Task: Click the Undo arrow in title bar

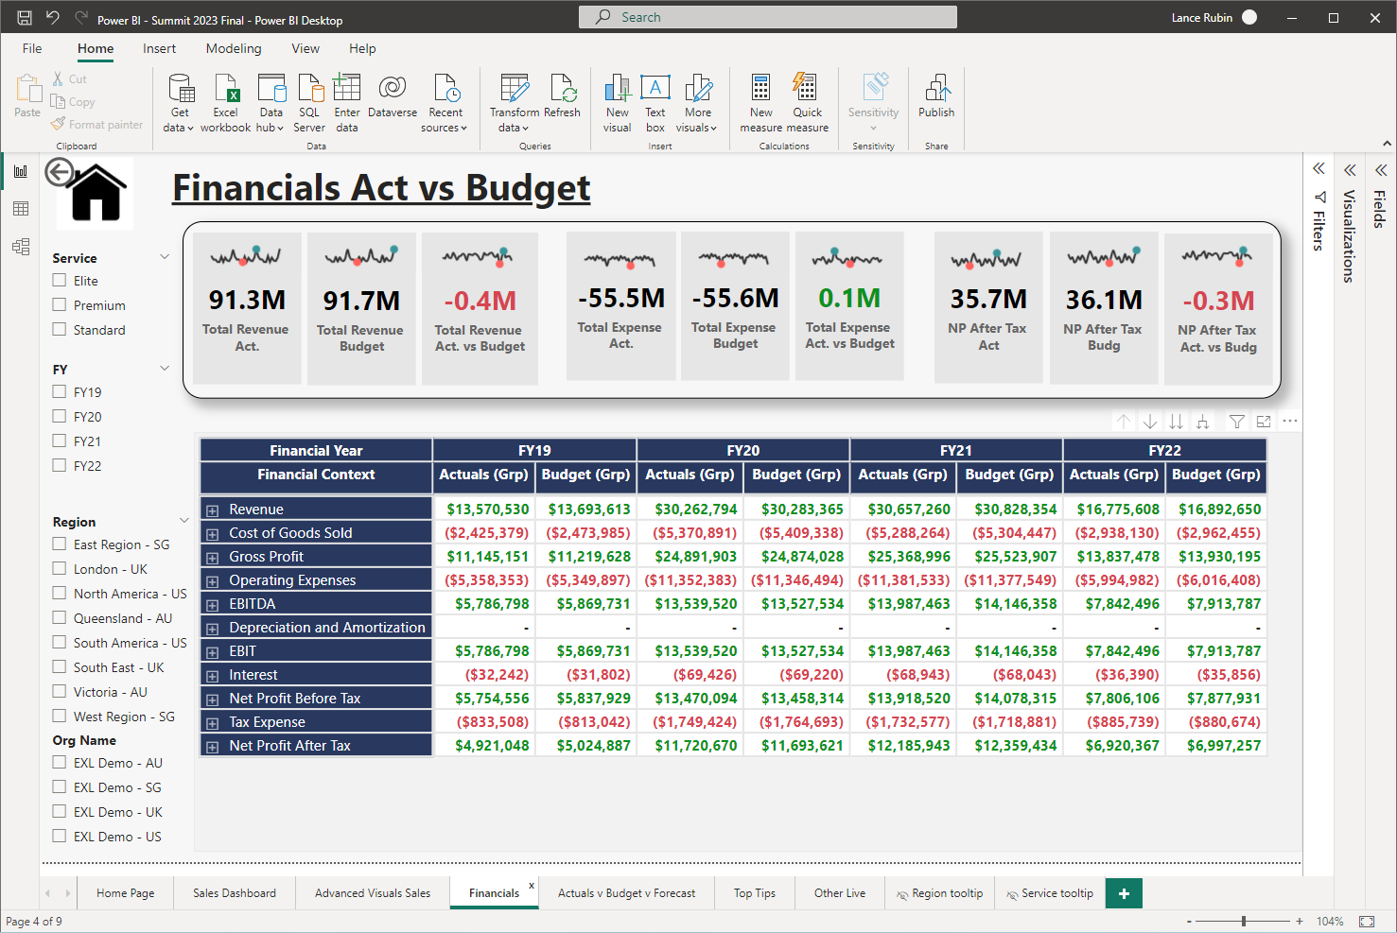Action: pos(53,17)
